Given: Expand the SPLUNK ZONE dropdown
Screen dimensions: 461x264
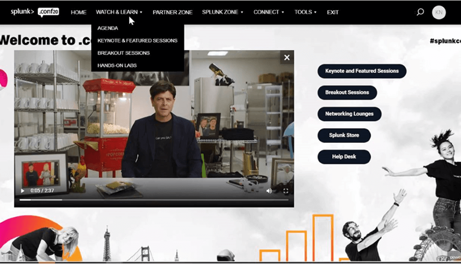Looking at the screenshot, I should click(x=222, y=12).
